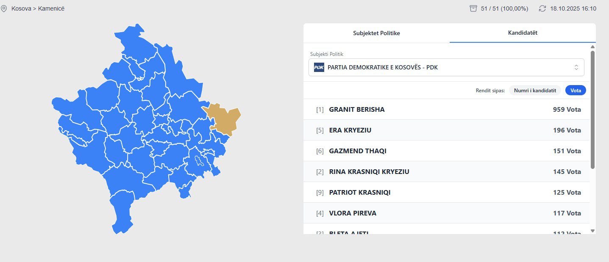Select the Kandidatët tab

coord(523,33)
